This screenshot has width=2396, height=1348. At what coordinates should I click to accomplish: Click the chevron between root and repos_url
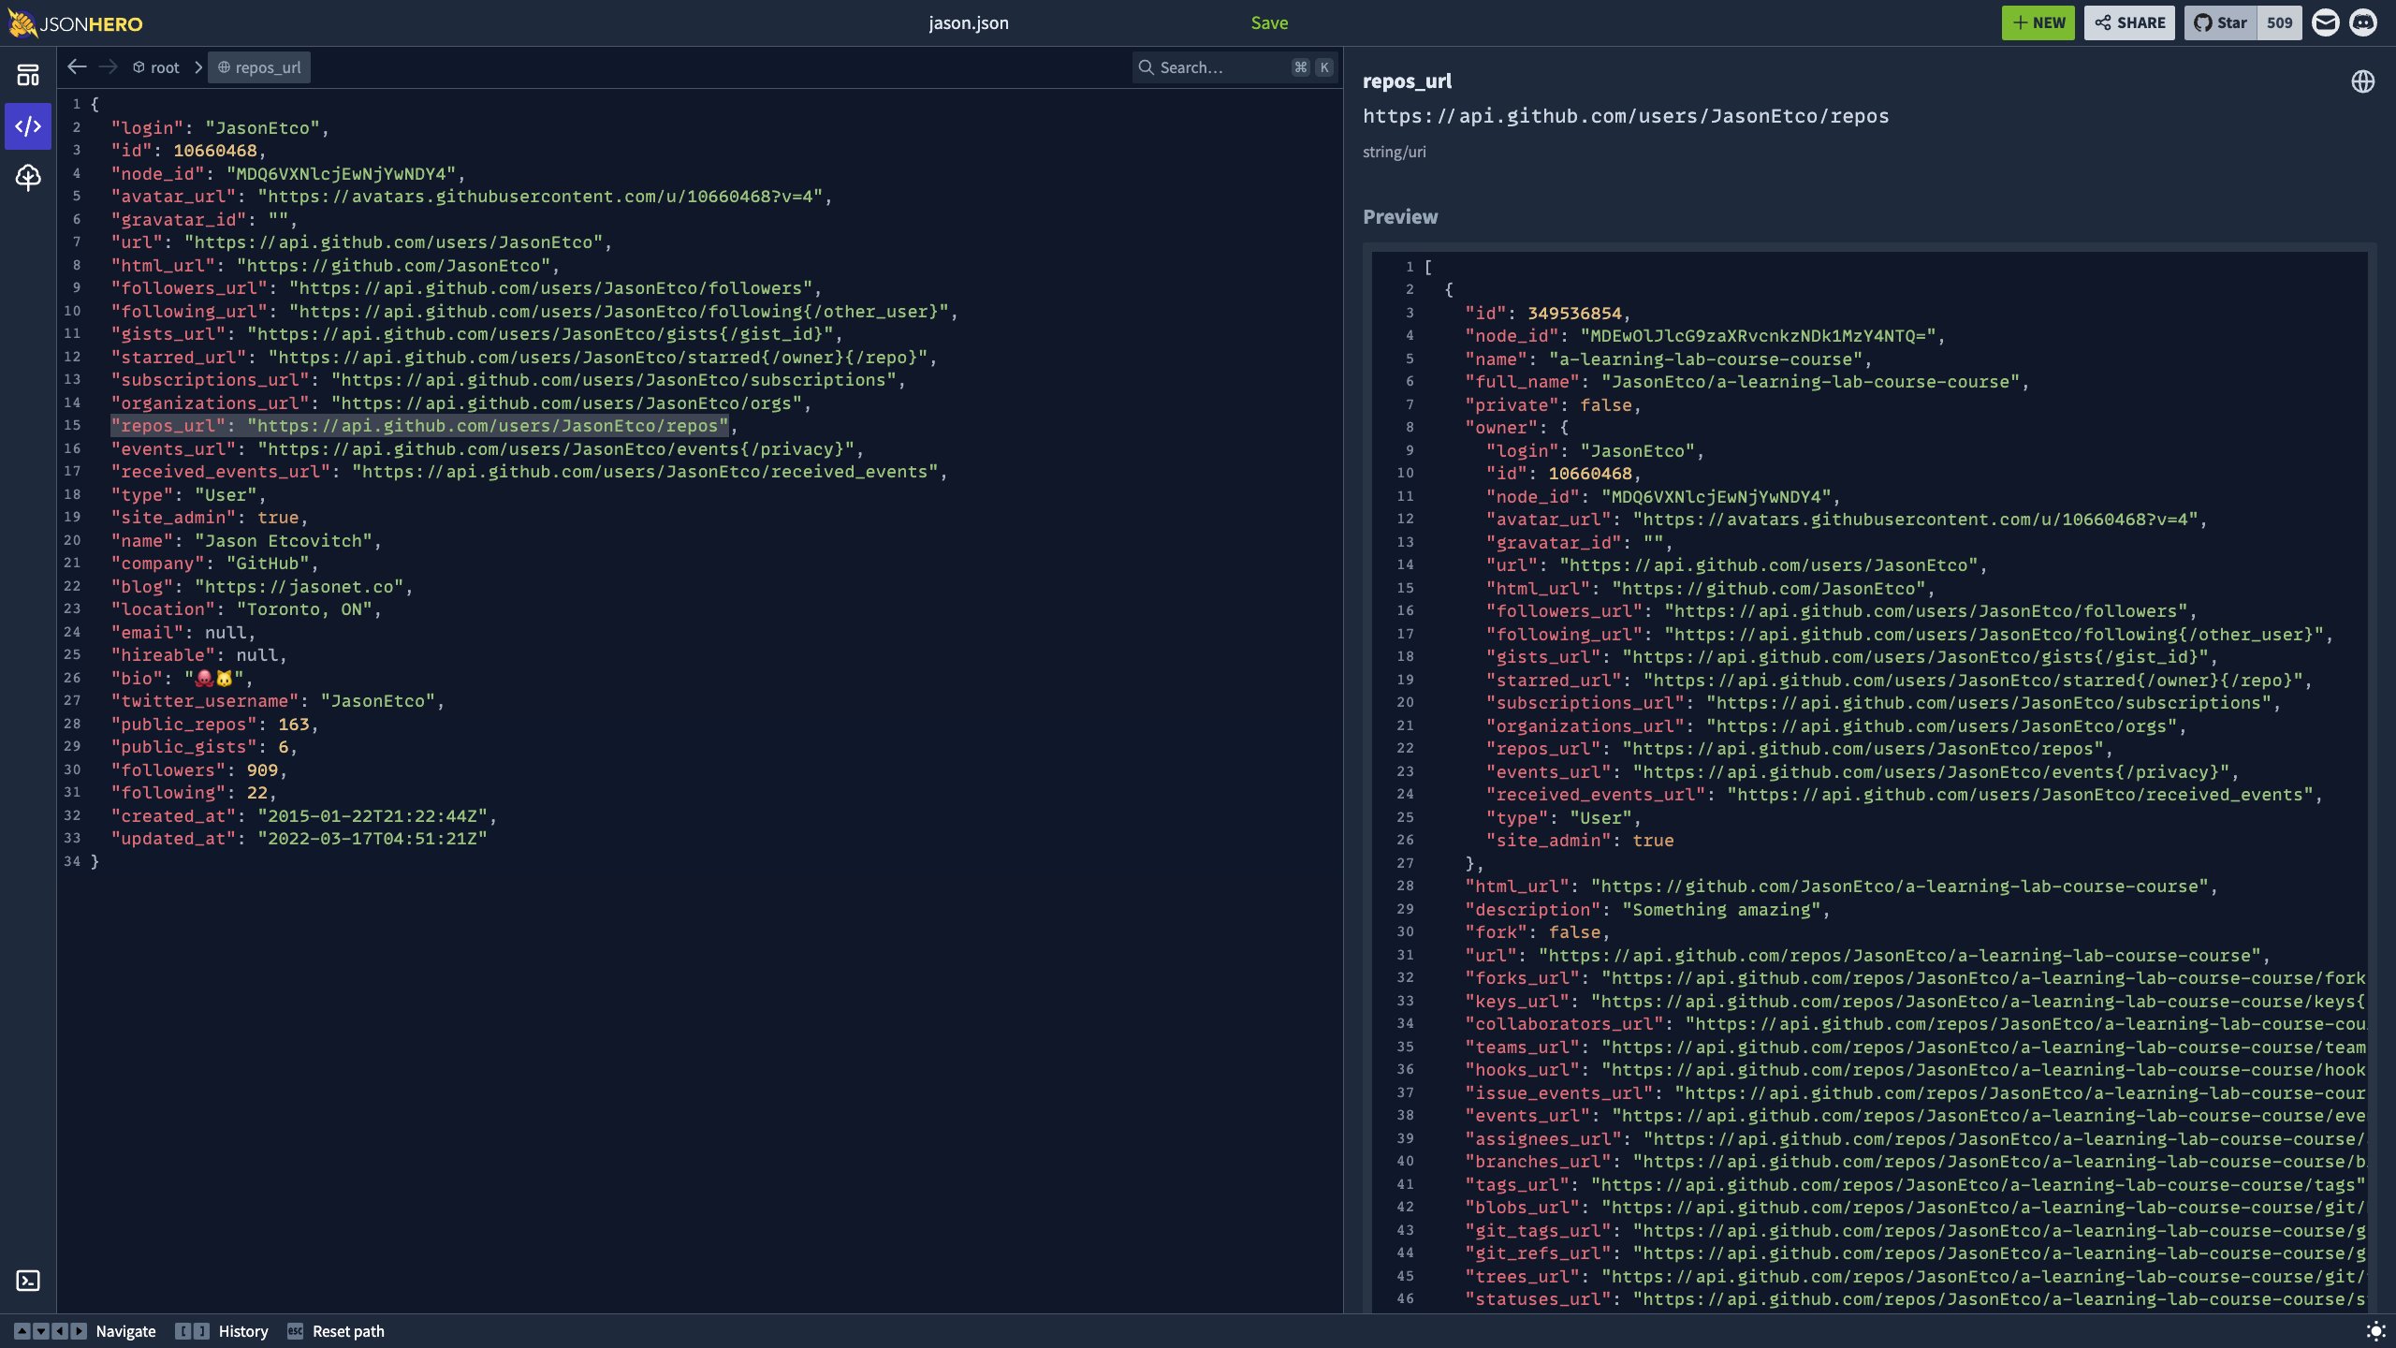[x=198, y=67]
